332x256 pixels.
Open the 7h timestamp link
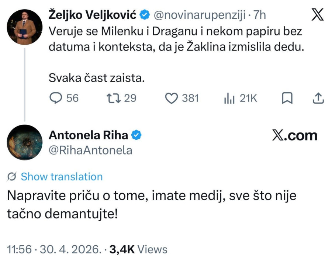coord(260,15)
